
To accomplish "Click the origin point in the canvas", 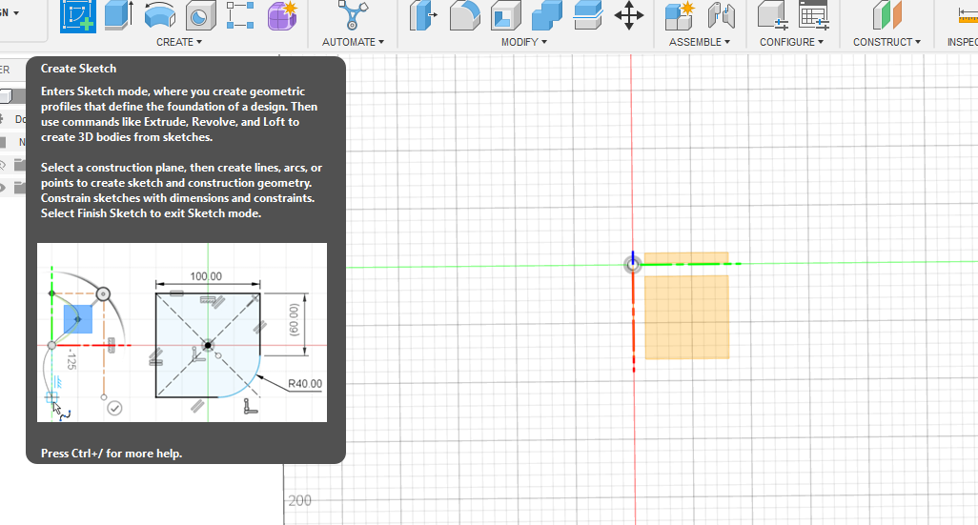I will [632, 264].
